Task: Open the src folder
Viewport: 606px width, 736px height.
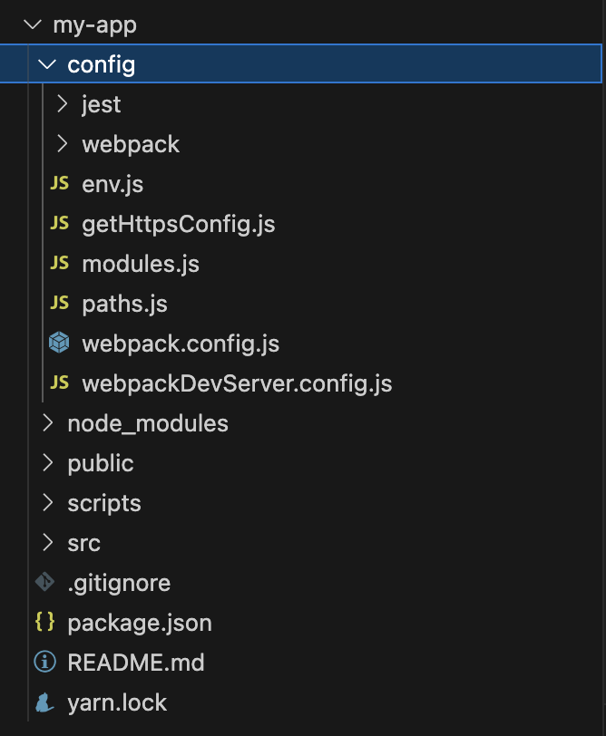Action: point(83,543)
